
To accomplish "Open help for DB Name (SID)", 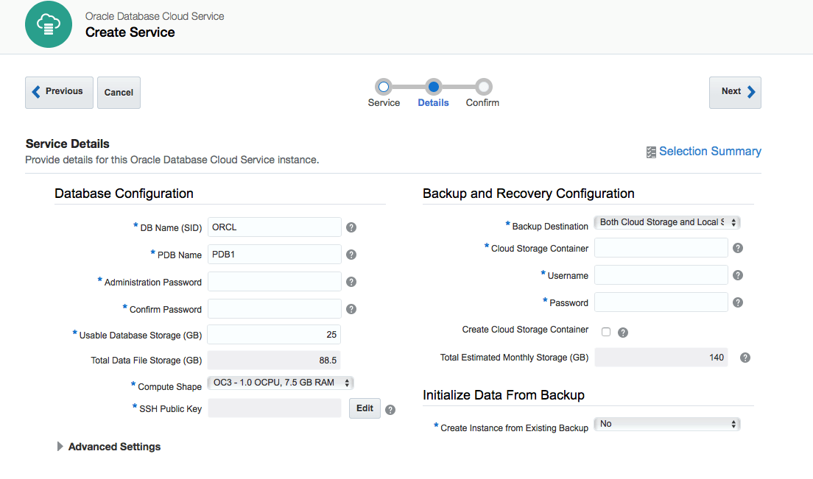I will (x=351, y=227).
